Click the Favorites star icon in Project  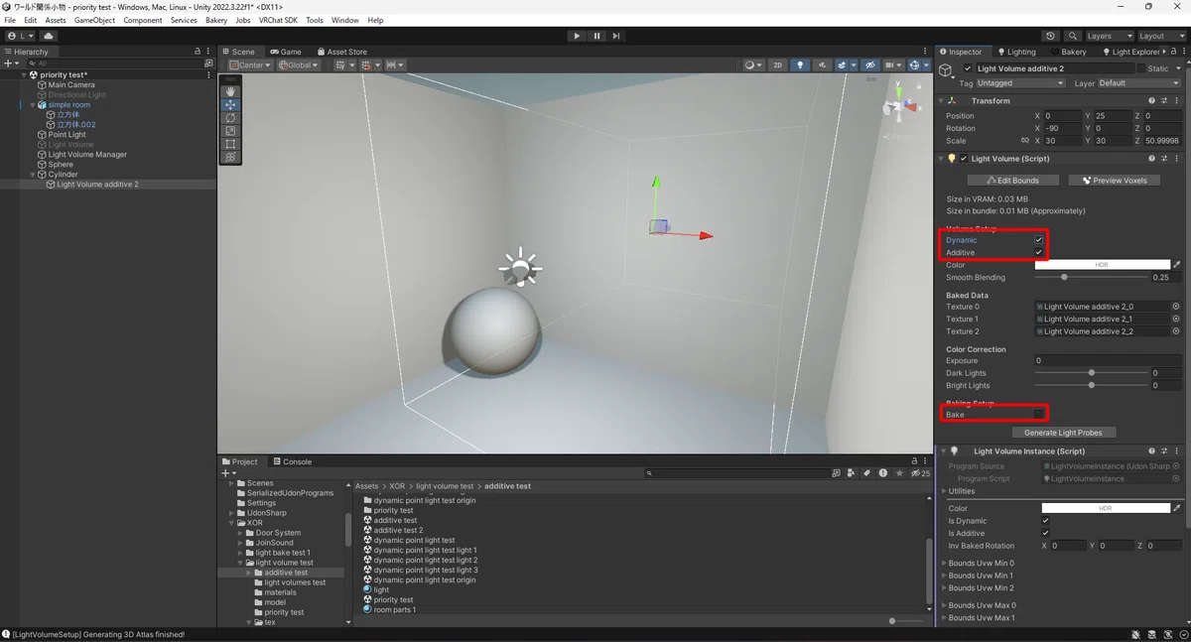point(899,473)
